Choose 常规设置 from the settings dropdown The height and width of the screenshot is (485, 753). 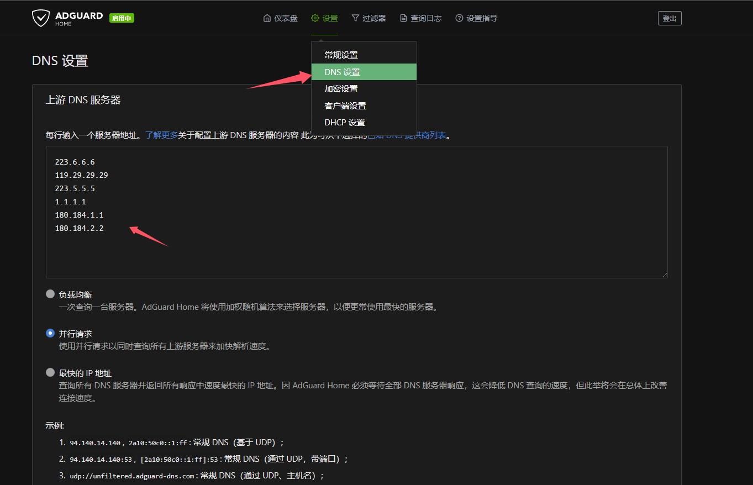click(364, 55)
